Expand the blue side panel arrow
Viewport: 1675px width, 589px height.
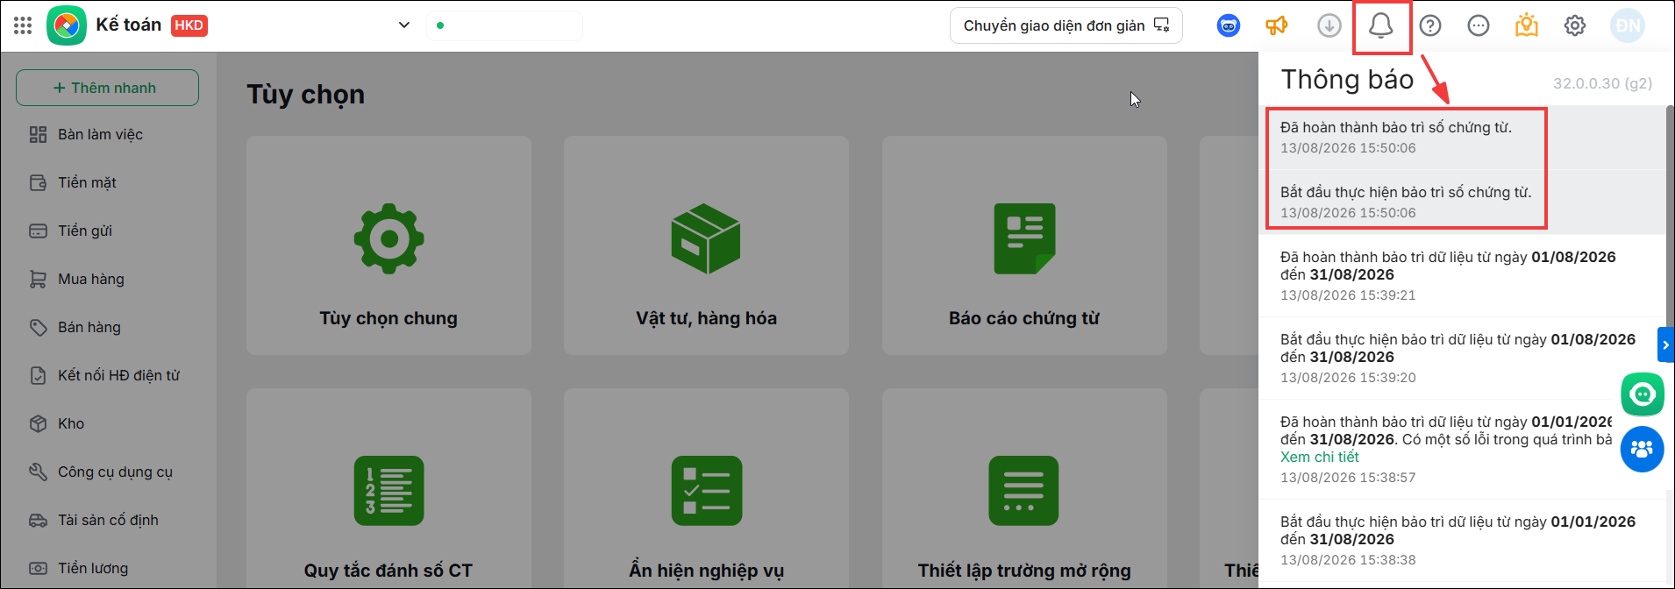(x=1665, y=345)
